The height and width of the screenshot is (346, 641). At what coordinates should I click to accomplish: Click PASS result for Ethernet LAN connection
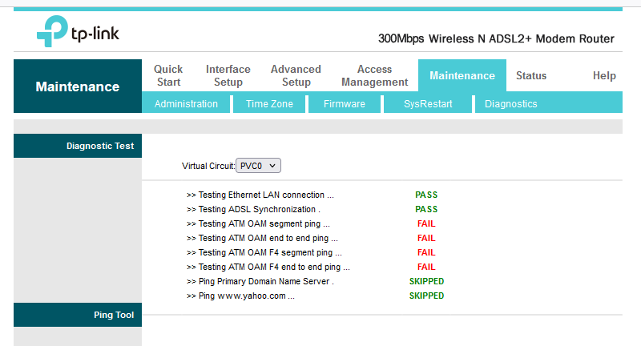426,195
